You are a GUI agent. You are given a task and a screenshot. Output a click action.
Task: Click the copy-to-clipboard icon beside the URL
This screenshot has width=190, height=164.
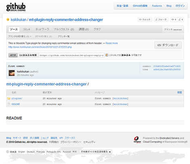point(107,55)
